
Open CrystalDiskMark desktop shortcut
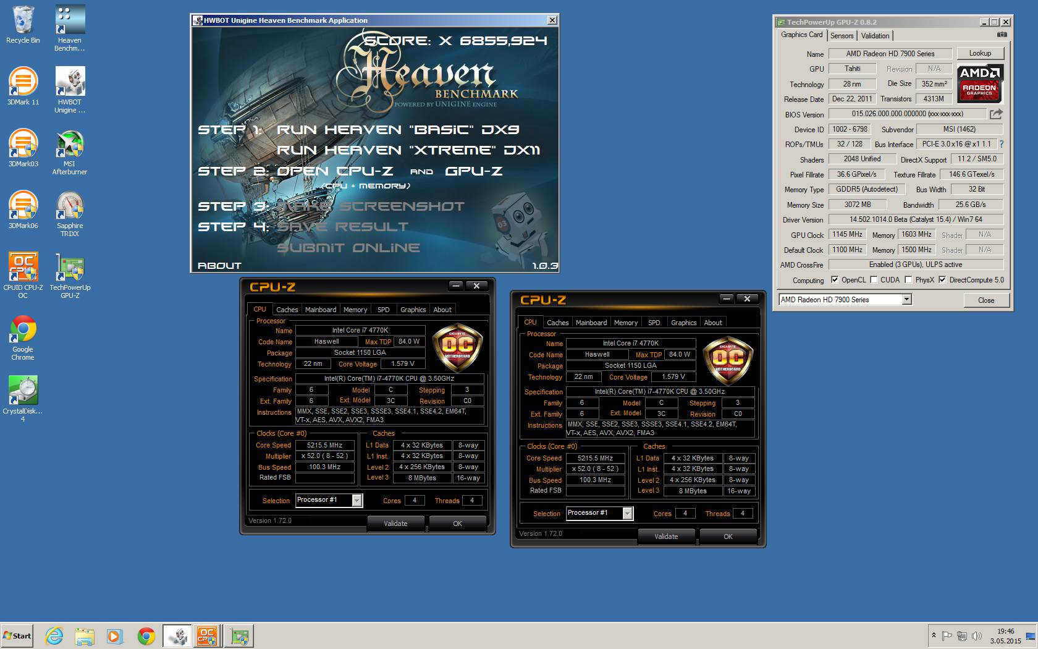tap(23, 399)
